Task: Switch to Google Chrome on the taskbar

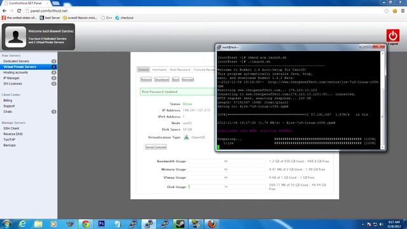Action: (86, 224)
